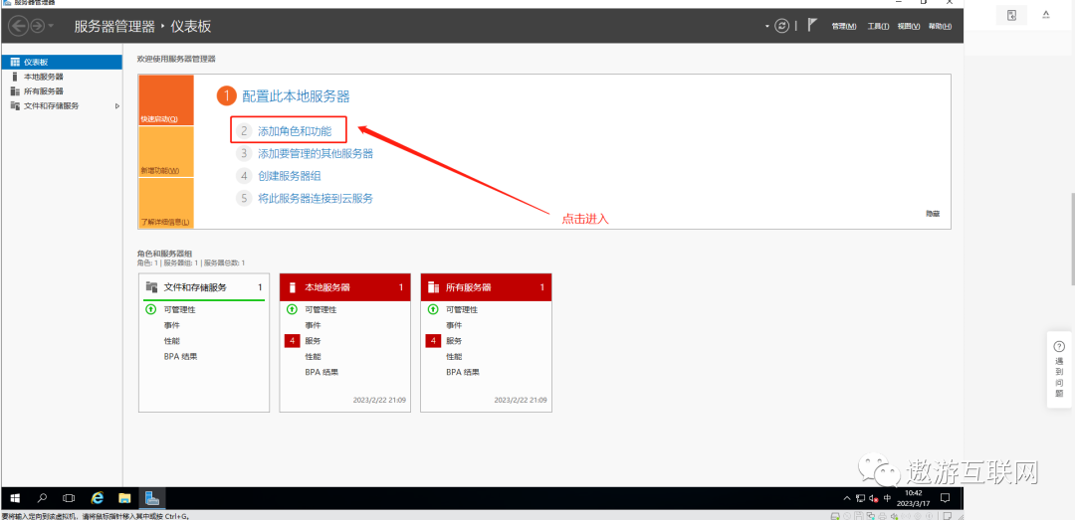Click BPA 结果 in 所有服务器 tile

click(x=464, y=372)
